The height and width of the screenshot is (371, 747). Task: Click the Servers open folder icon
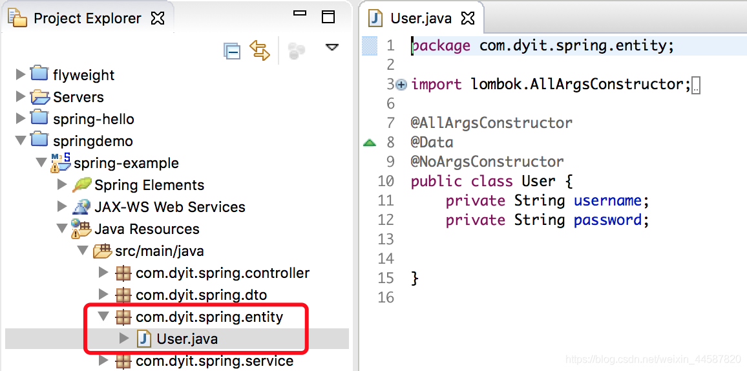pos(40,97)
